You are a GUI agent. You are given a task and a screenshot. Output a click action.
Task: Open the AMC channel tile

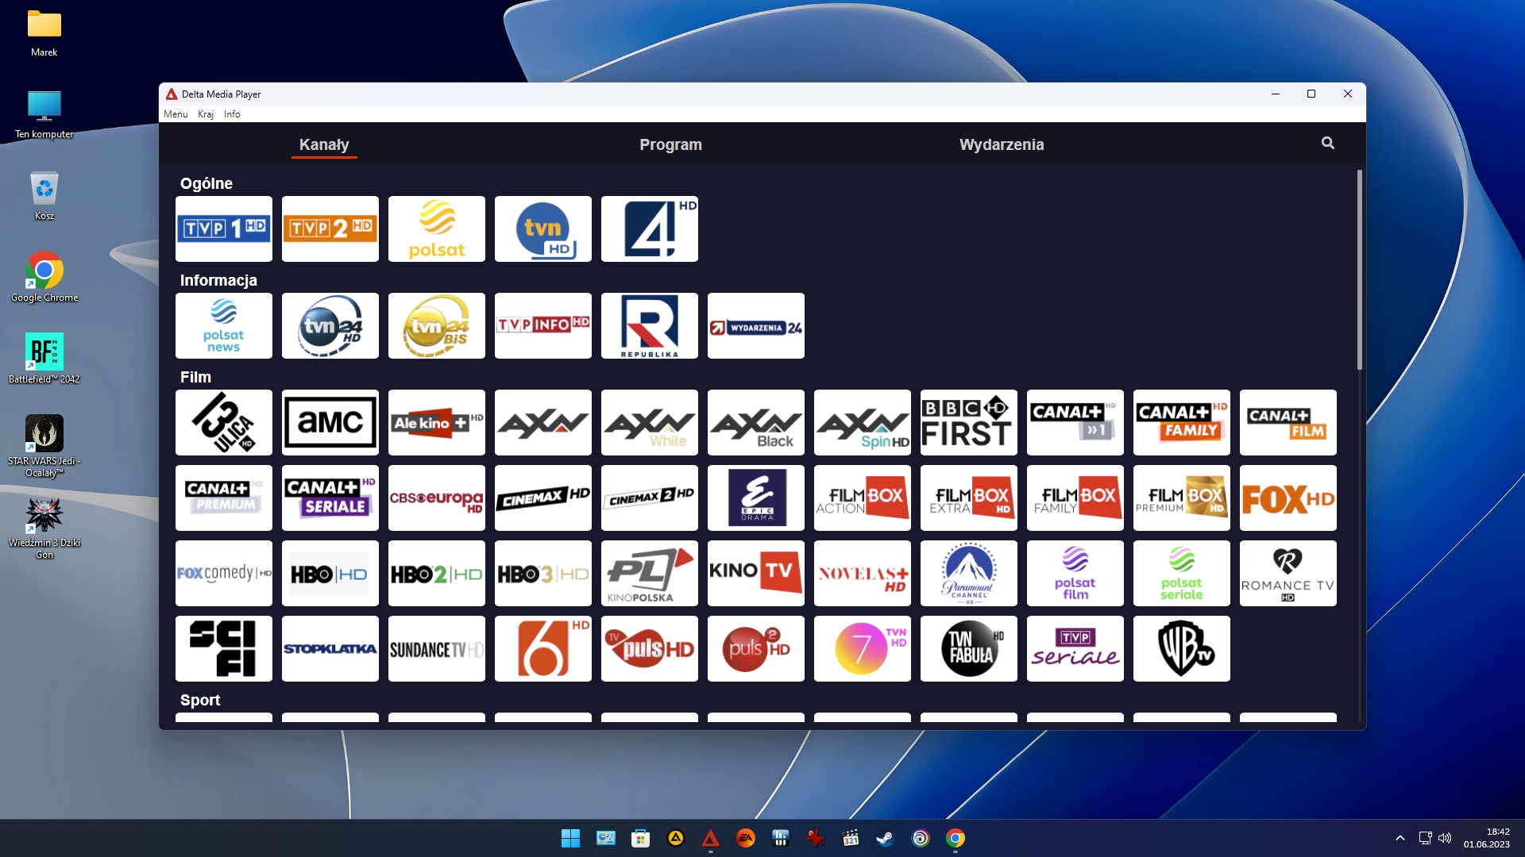click(x=330, y=422)
